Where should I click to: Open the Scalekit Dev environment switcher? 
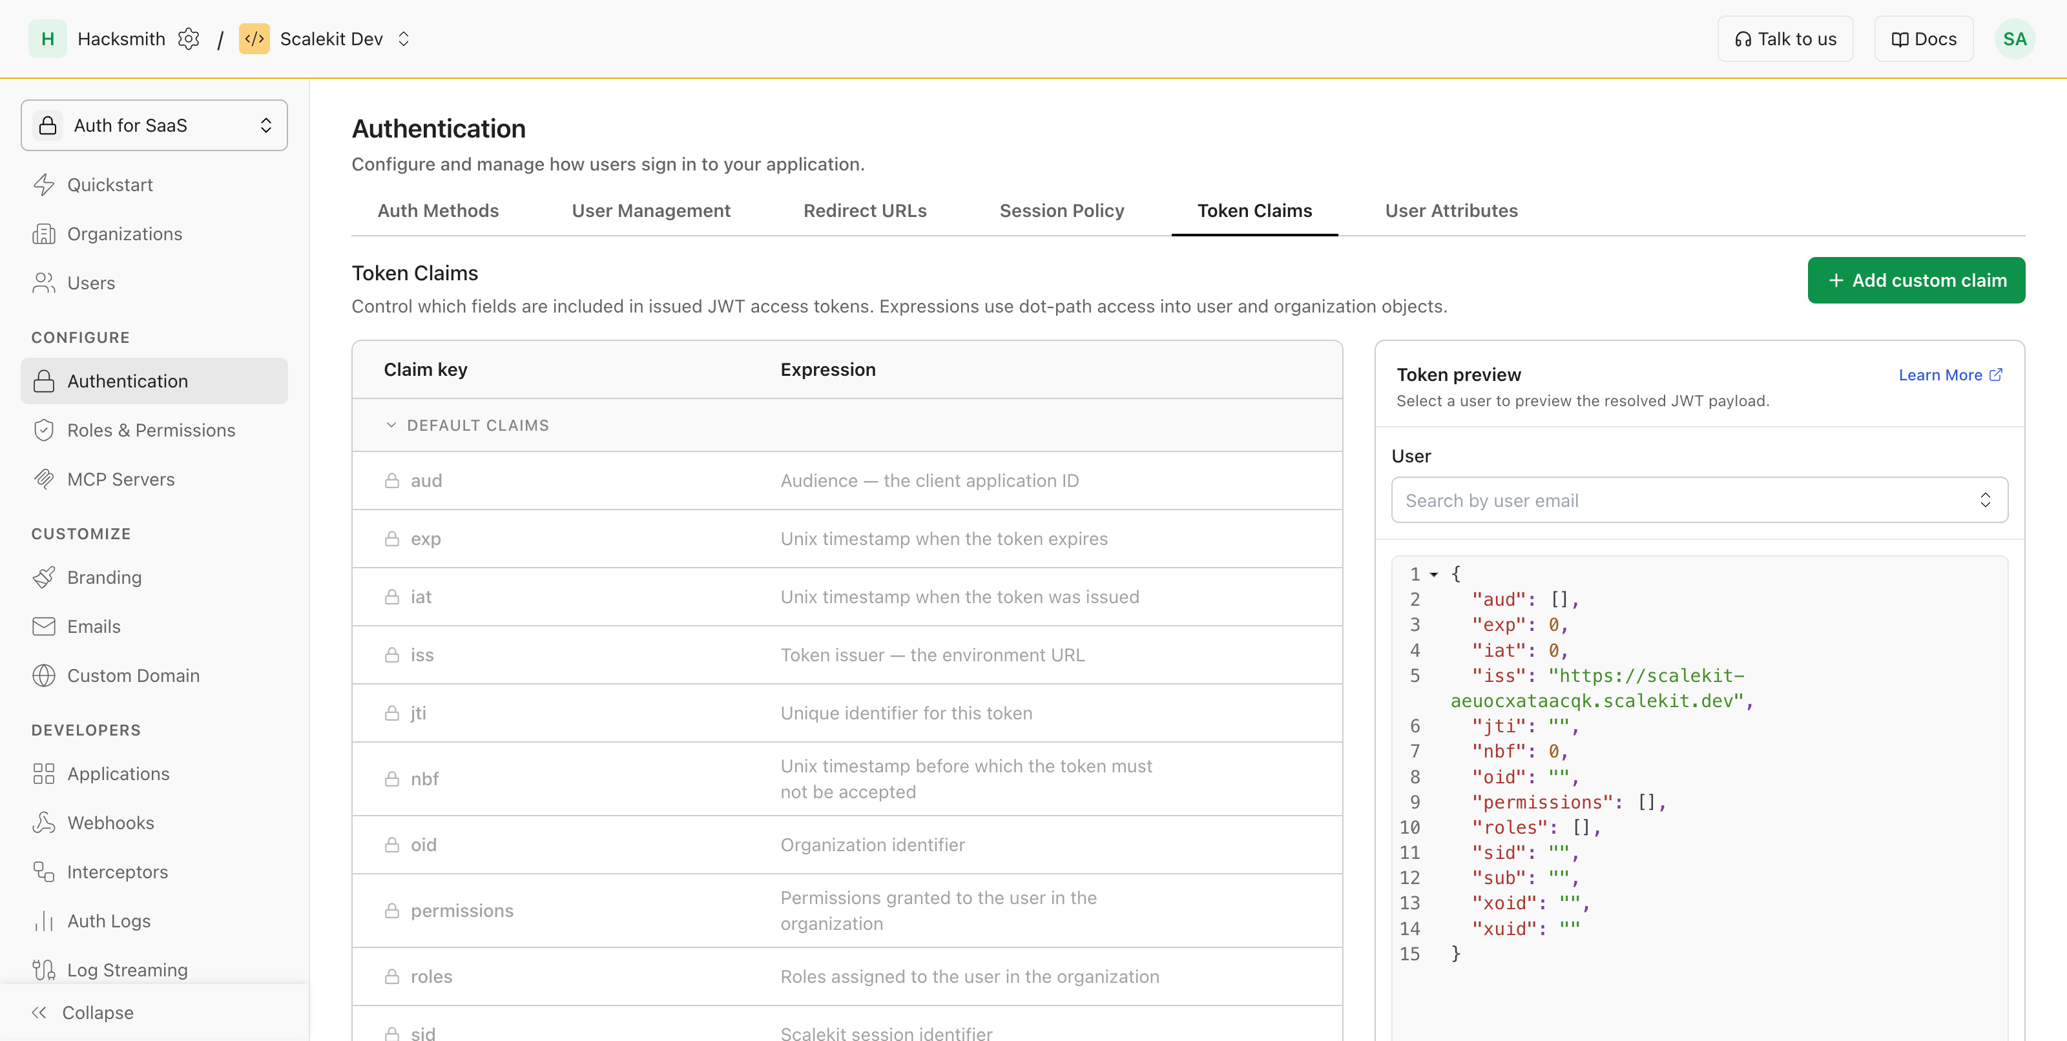point(404,39)
